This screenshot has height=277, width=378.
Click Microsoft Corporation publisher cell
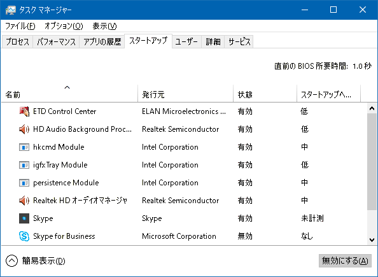pyautogui.click(x=179, y=236)
